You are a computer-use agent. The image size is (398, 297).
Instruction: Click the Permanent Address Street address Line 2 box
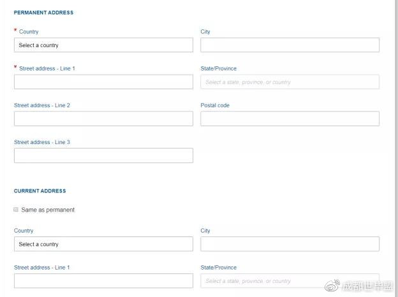pyautogui.click(x=103, y=119)
